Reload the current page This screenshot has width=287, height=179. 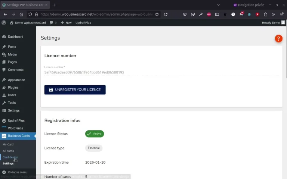[166, 15]
